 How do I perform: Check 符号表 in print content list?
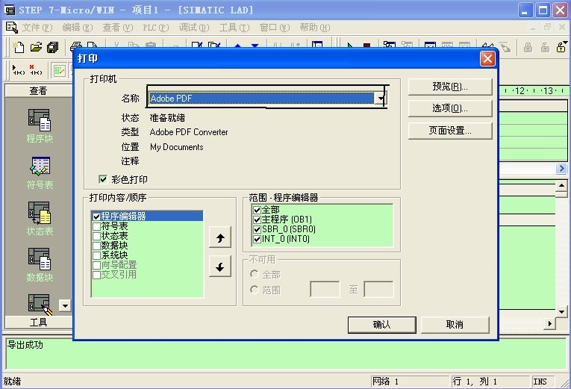point(96,226)
